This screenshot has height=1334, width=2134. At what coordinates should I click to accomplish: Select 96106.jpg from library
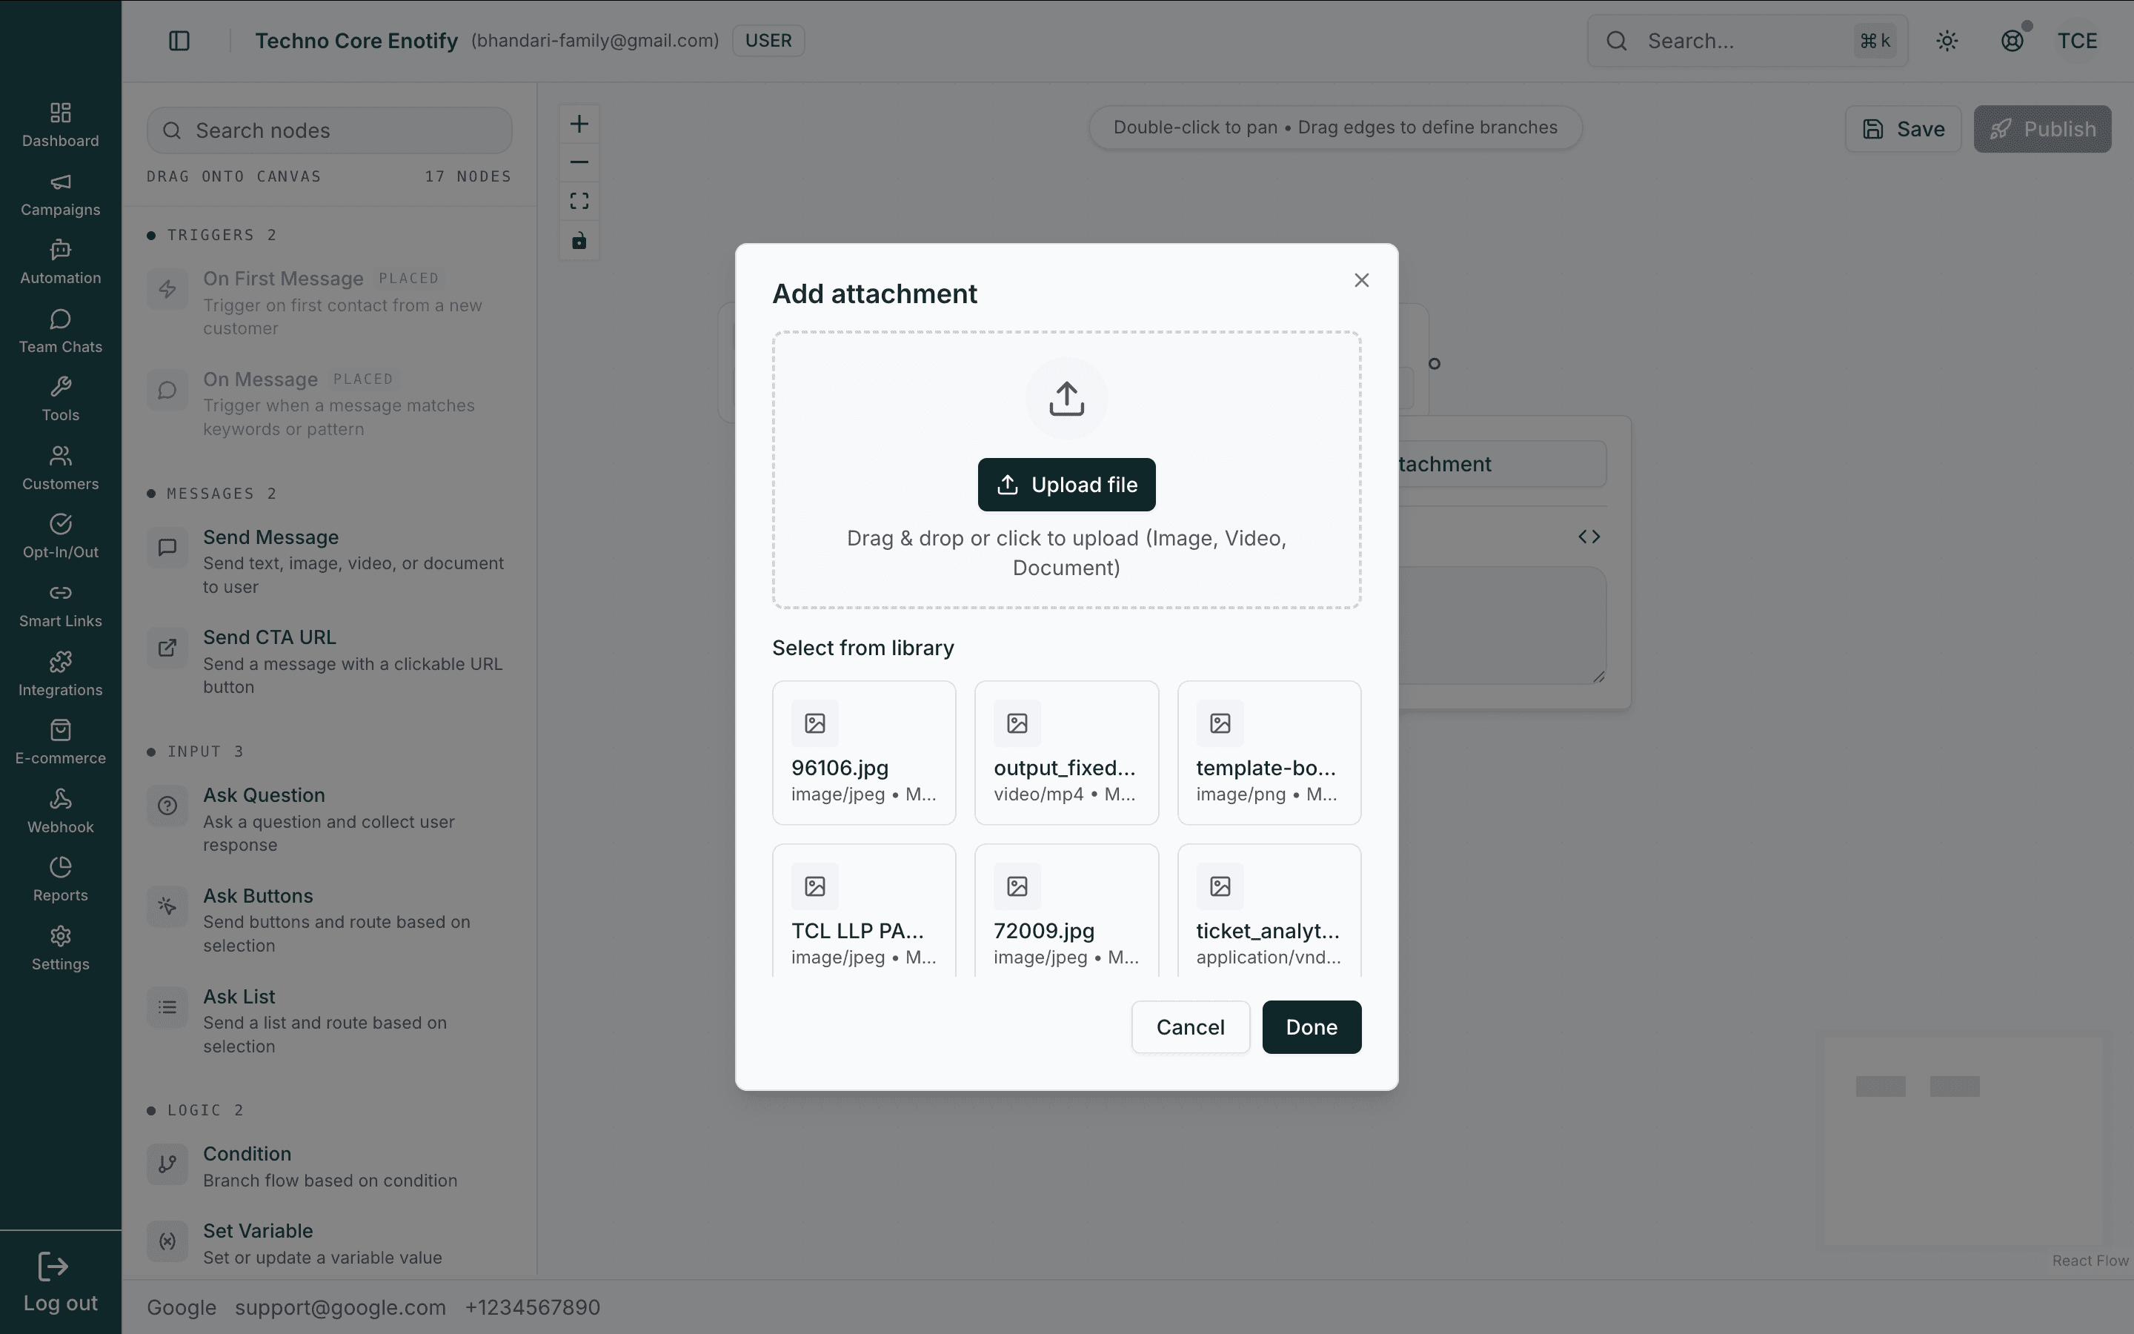864,752
